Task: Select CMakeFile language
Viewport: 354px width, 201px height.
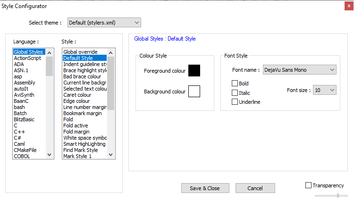Action: pos(29,150)
